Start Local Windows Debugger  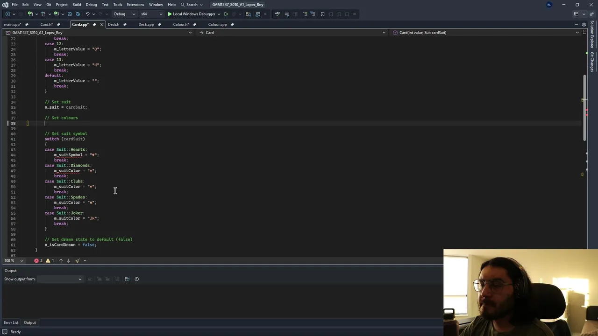pyautogui.click(x=191, y=14)
